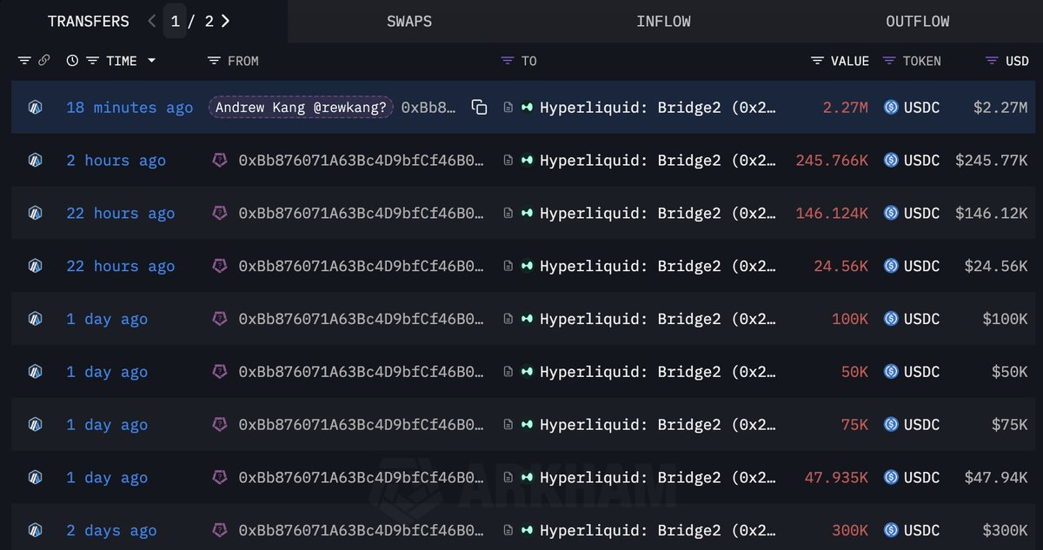Open Hyperliquid: Bridge2 in 2 days row
This screenshot has height=550, width=1043.
(x=658, y=531)
